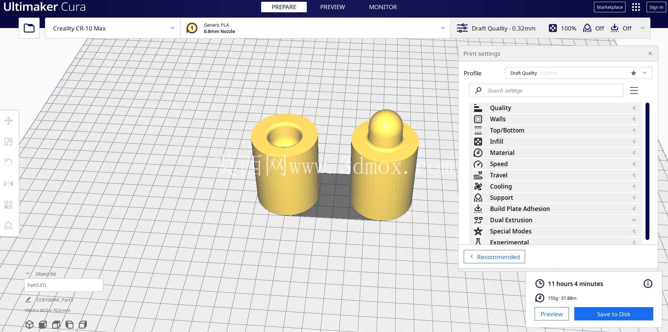Switch to Recommended print settings
668x332 pixels.
pos(494,257)
